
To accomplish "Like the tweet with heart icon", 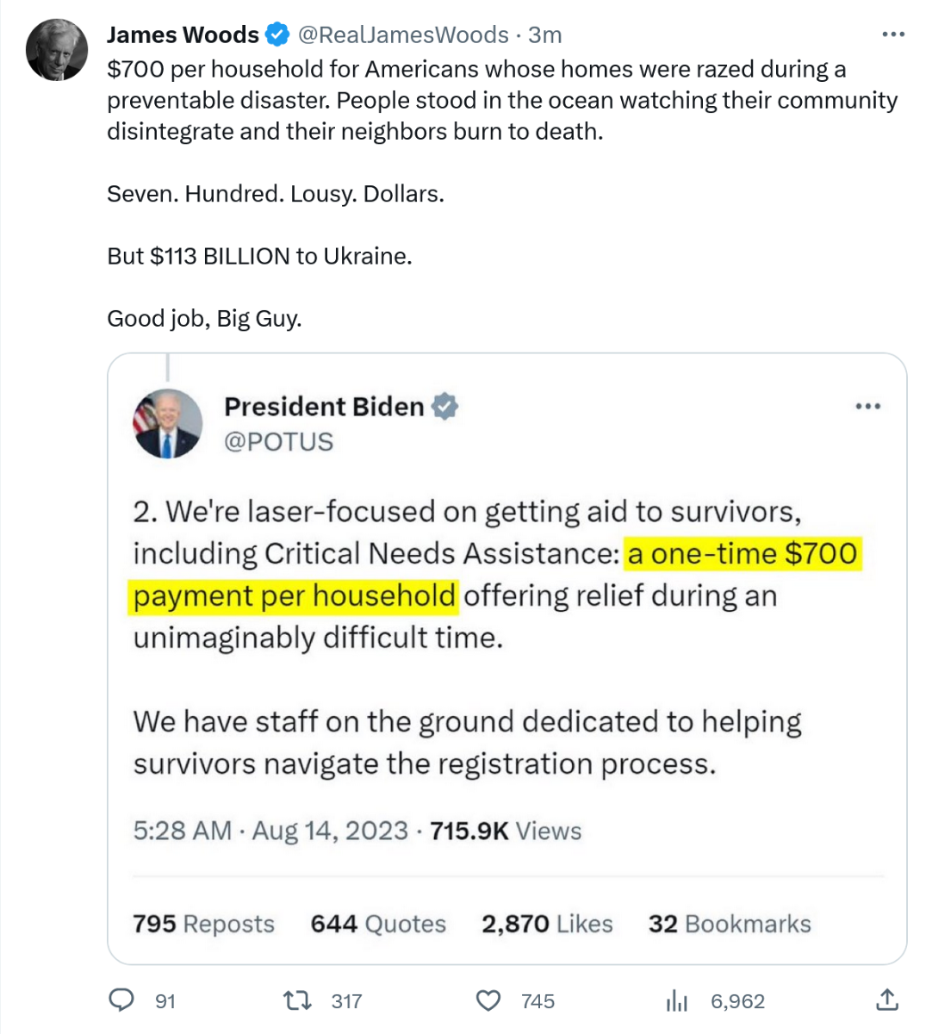I will click(x=488, y=1000).
